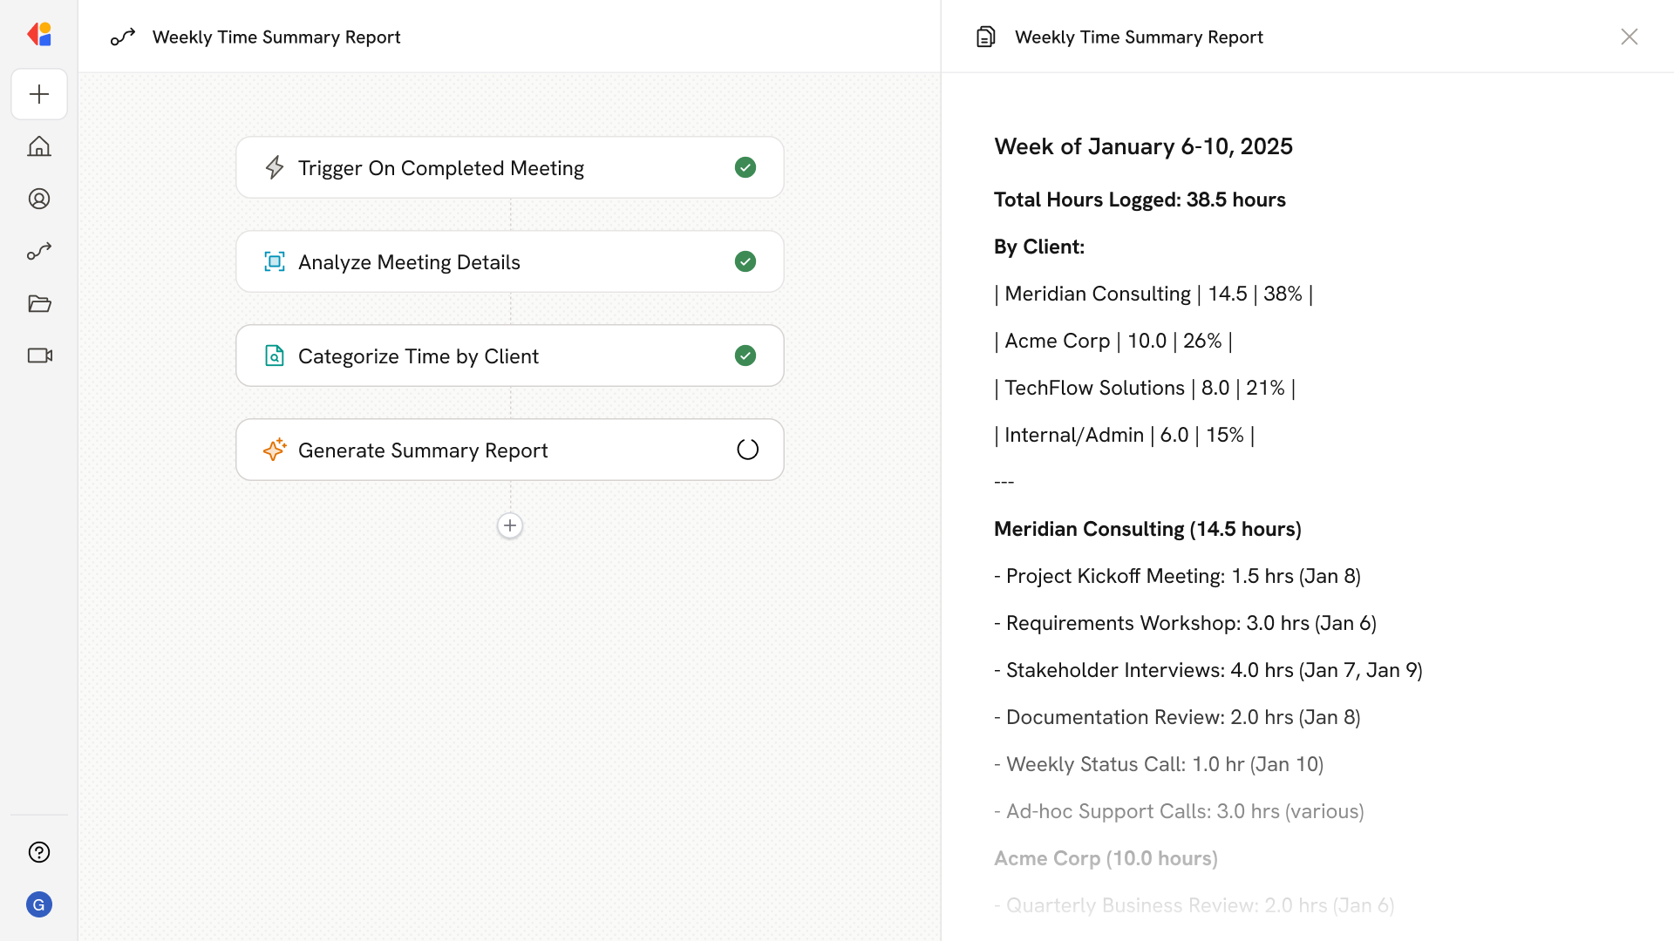The width and height of the screenshot is (1674, 941).
Task: Select the Meetings video camera icon
Action: (x=39, y=355)
